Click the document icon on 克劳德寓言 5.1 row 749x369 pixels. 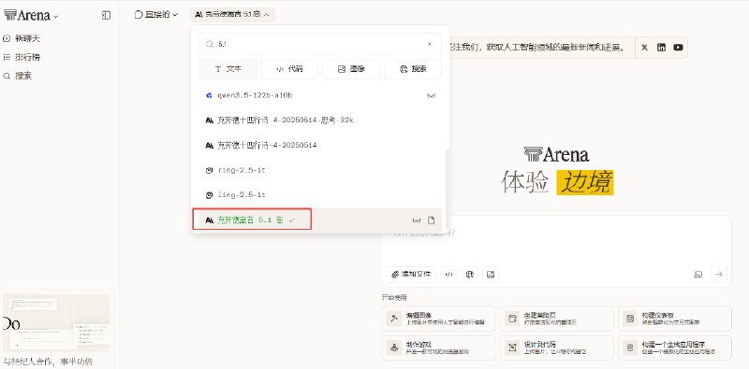coord(432,220)
